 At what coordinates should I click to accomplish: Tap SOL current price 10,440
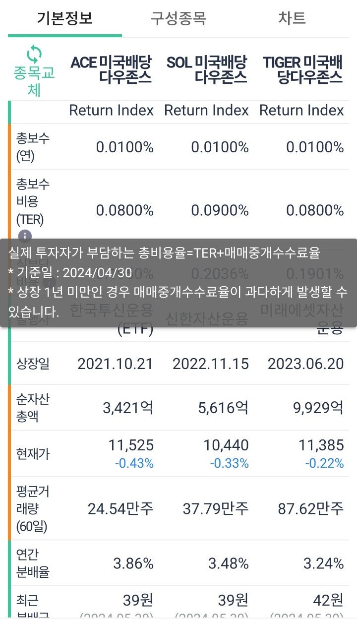tap(226, 445)
